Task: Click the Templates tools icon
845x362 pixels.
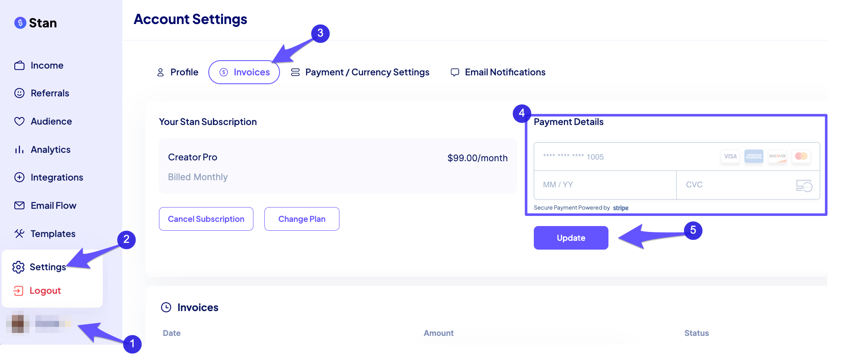Action: [20, 234]
